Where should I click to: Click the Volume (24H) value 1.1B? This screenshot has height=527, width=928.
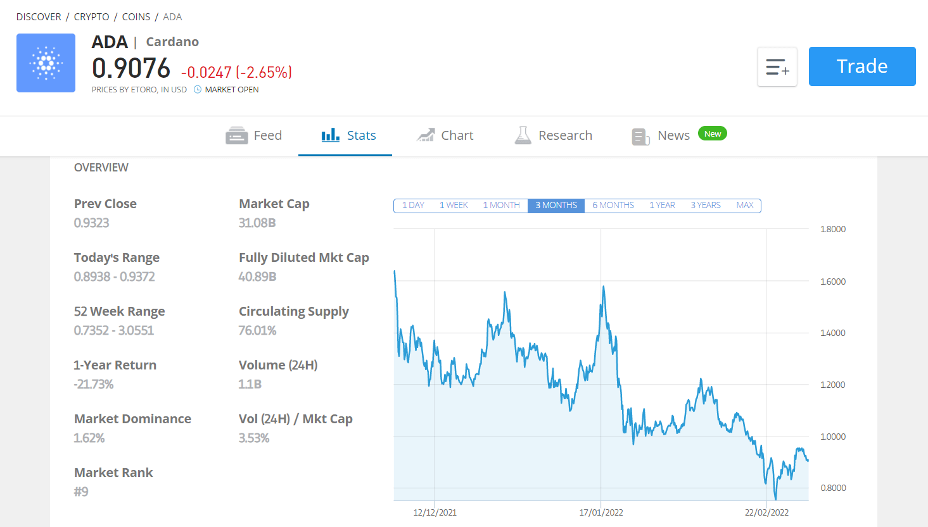click(x=250, y=384)
